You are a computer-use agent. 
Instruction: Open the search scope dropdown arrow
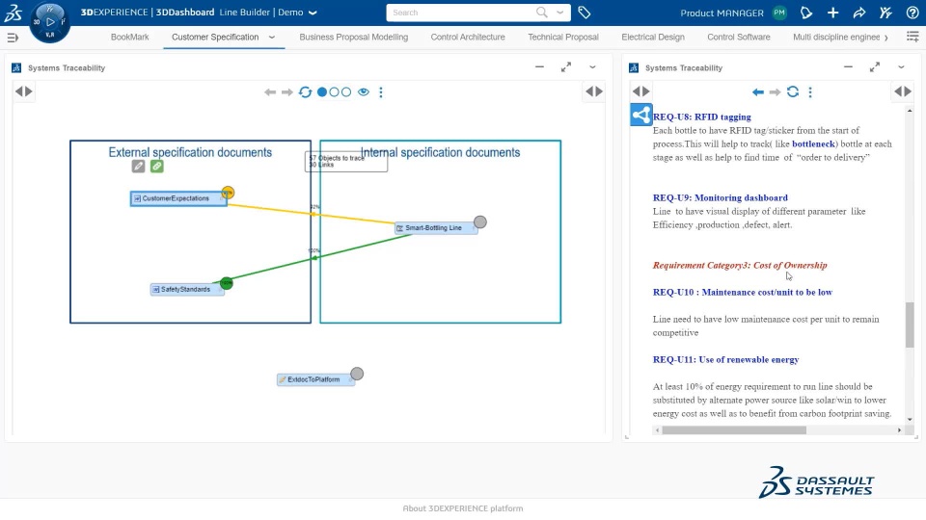pos(559,13)
